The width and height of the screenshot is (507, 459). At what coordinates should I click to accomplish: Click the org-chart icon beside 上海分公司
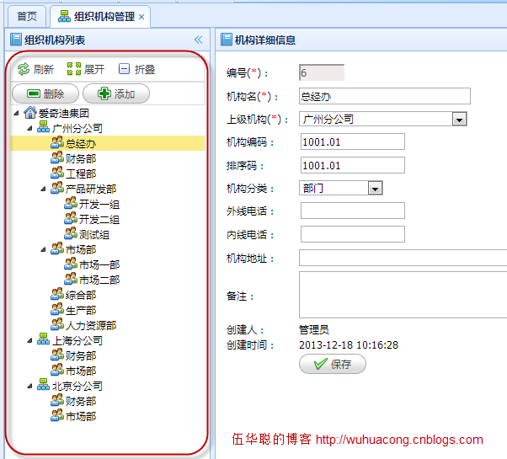(43, 339)
